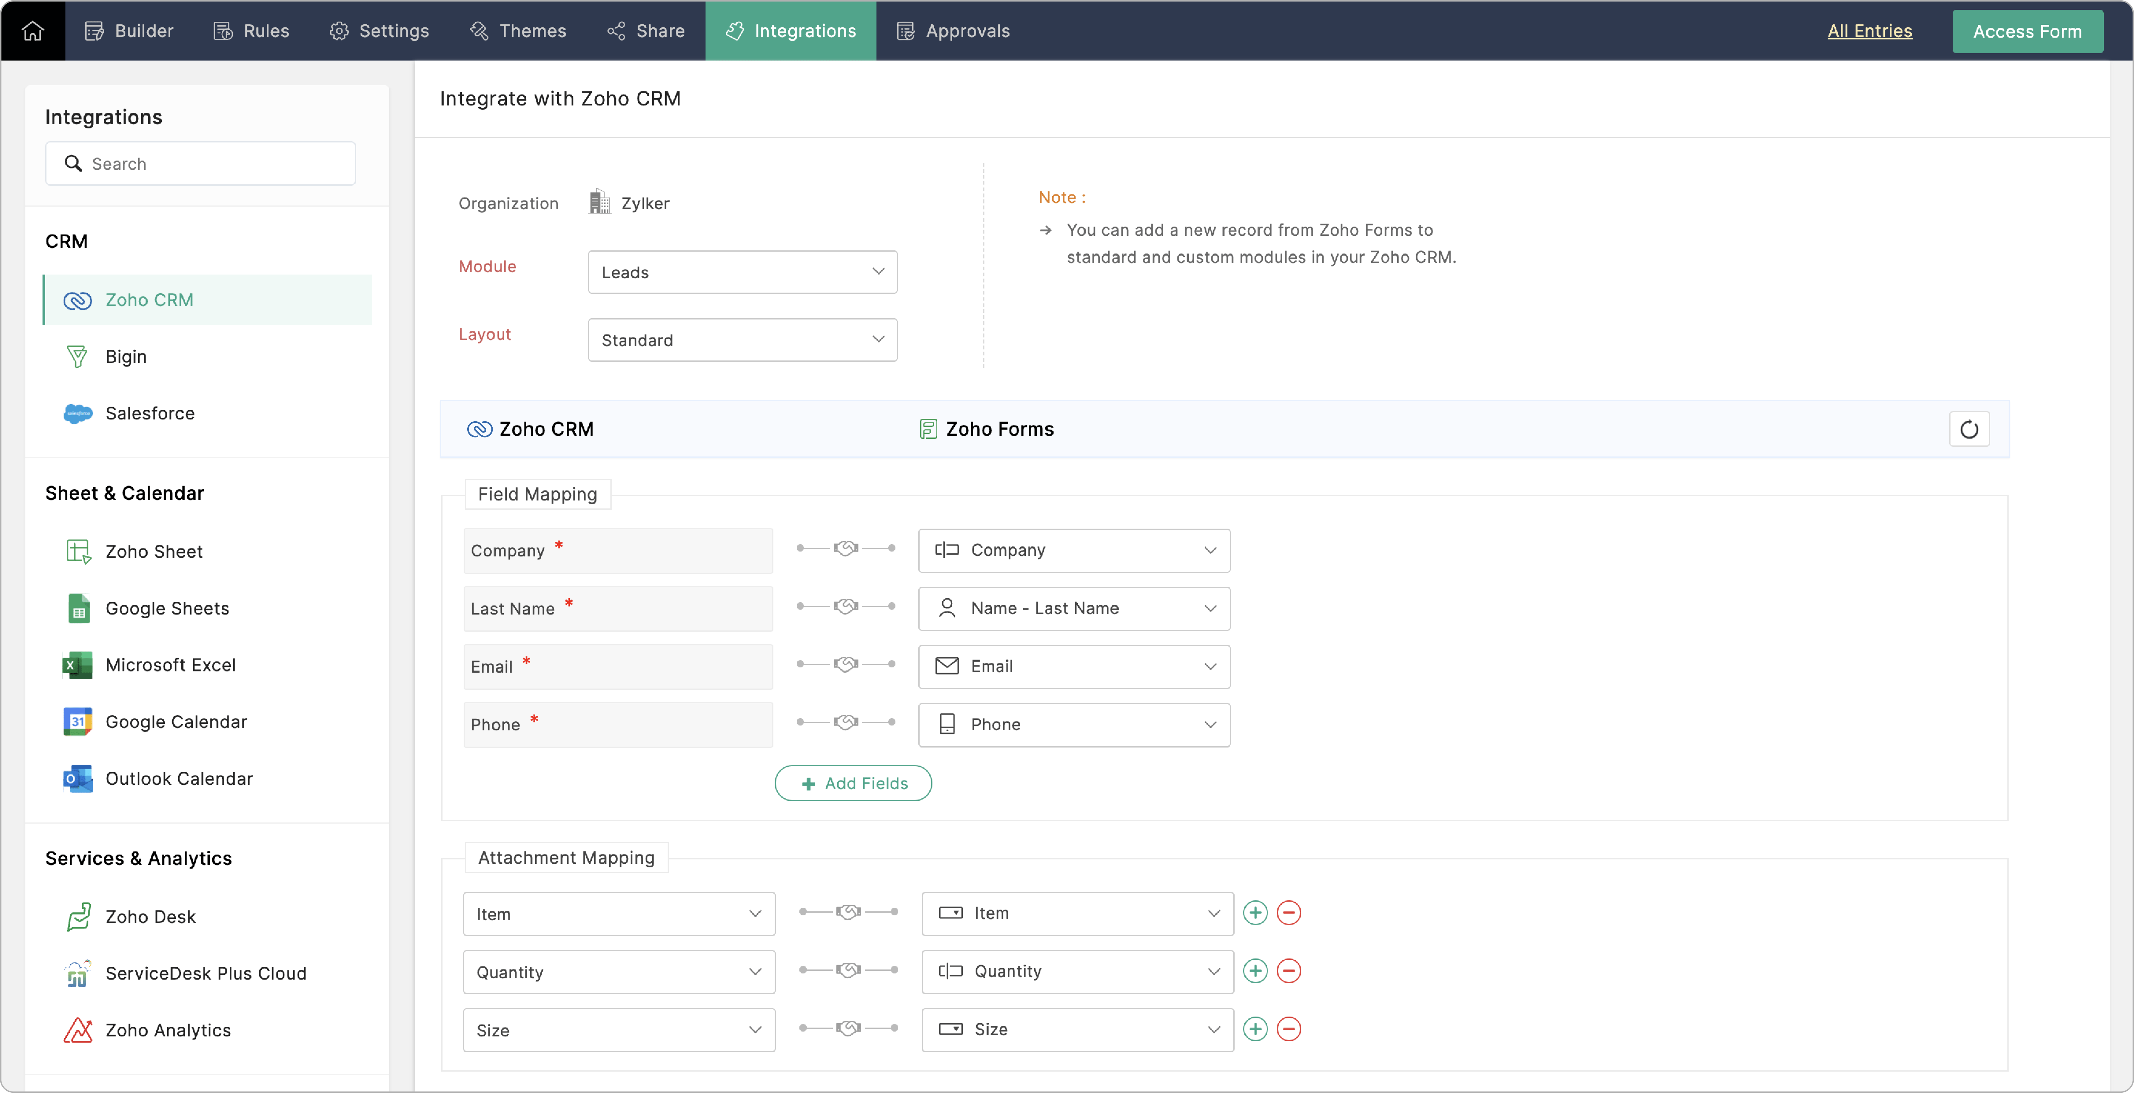
Task: Click the integrations Search field
Action: pos(201,164)
